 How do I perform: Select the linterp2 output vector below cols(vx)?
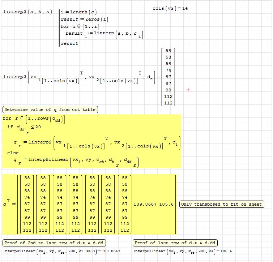coord(168,77)
